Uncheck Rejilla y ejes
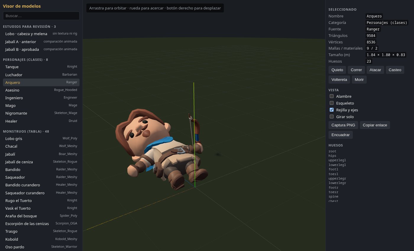The image size is (414, 251). click(x=332, y=110)
